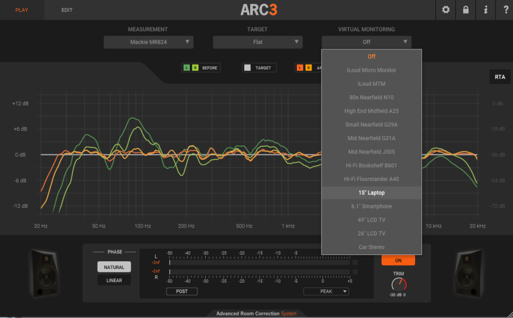Viewport: 513px width, 318px height.
Task: Click the left speaker image
Action: pyautogui.click(x=45, y=273)
